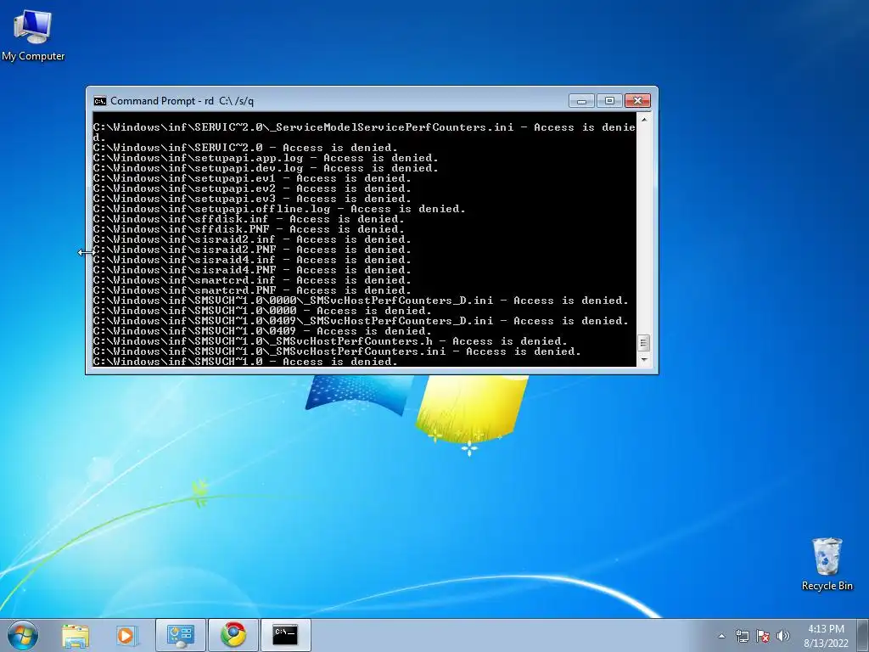Image resolution: width=869 pixels, height=652 pixels.
Task: Open the Windows Start orb
Action: pyautogui.click(x=23, y=635)
